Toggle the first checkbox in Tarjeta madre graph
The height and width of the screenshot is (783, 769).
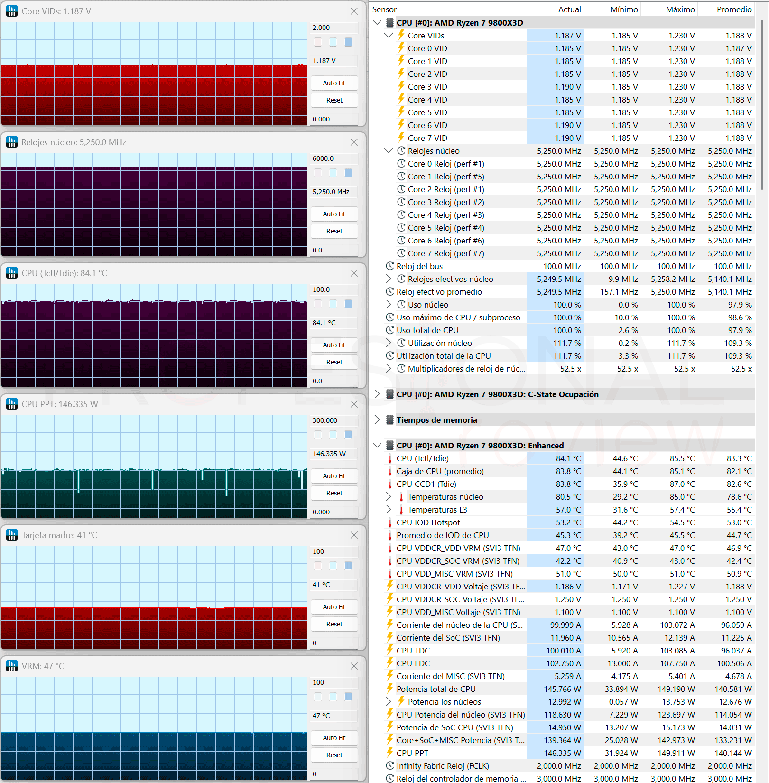pyautogui.click(x=318, y=566)
